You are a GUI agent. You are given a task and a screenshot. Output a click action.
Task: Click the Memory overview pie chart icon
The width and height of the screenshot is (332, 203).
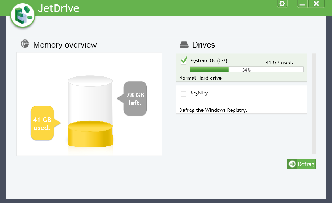point(25,44)
